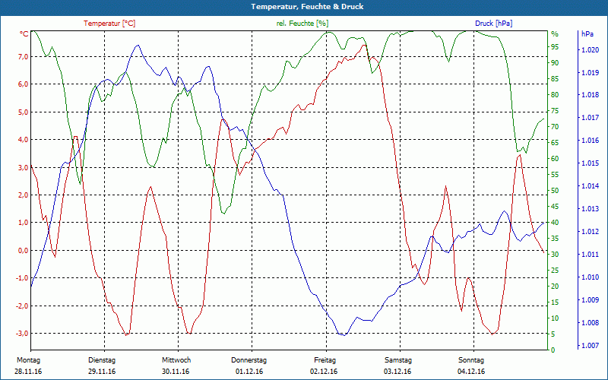Click the 'Sonntag' day label
The image size is (608, 380).
pyautogui.click(x=471, y=360)
